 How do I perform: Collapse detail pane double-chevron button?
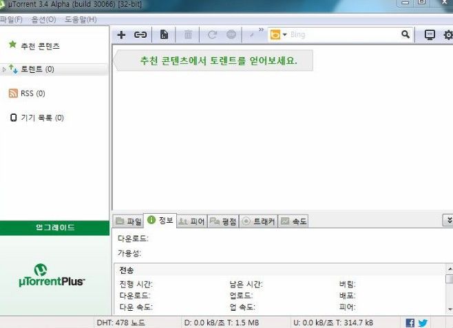(x=448, y=220)
